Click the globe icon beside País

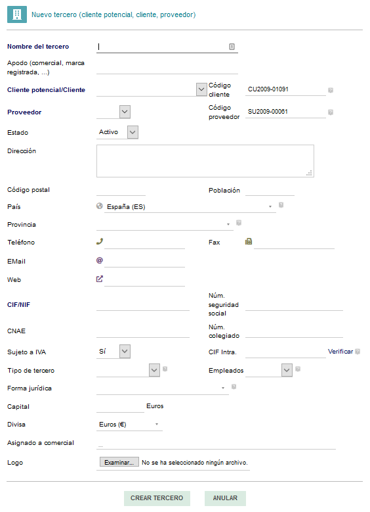100,206
